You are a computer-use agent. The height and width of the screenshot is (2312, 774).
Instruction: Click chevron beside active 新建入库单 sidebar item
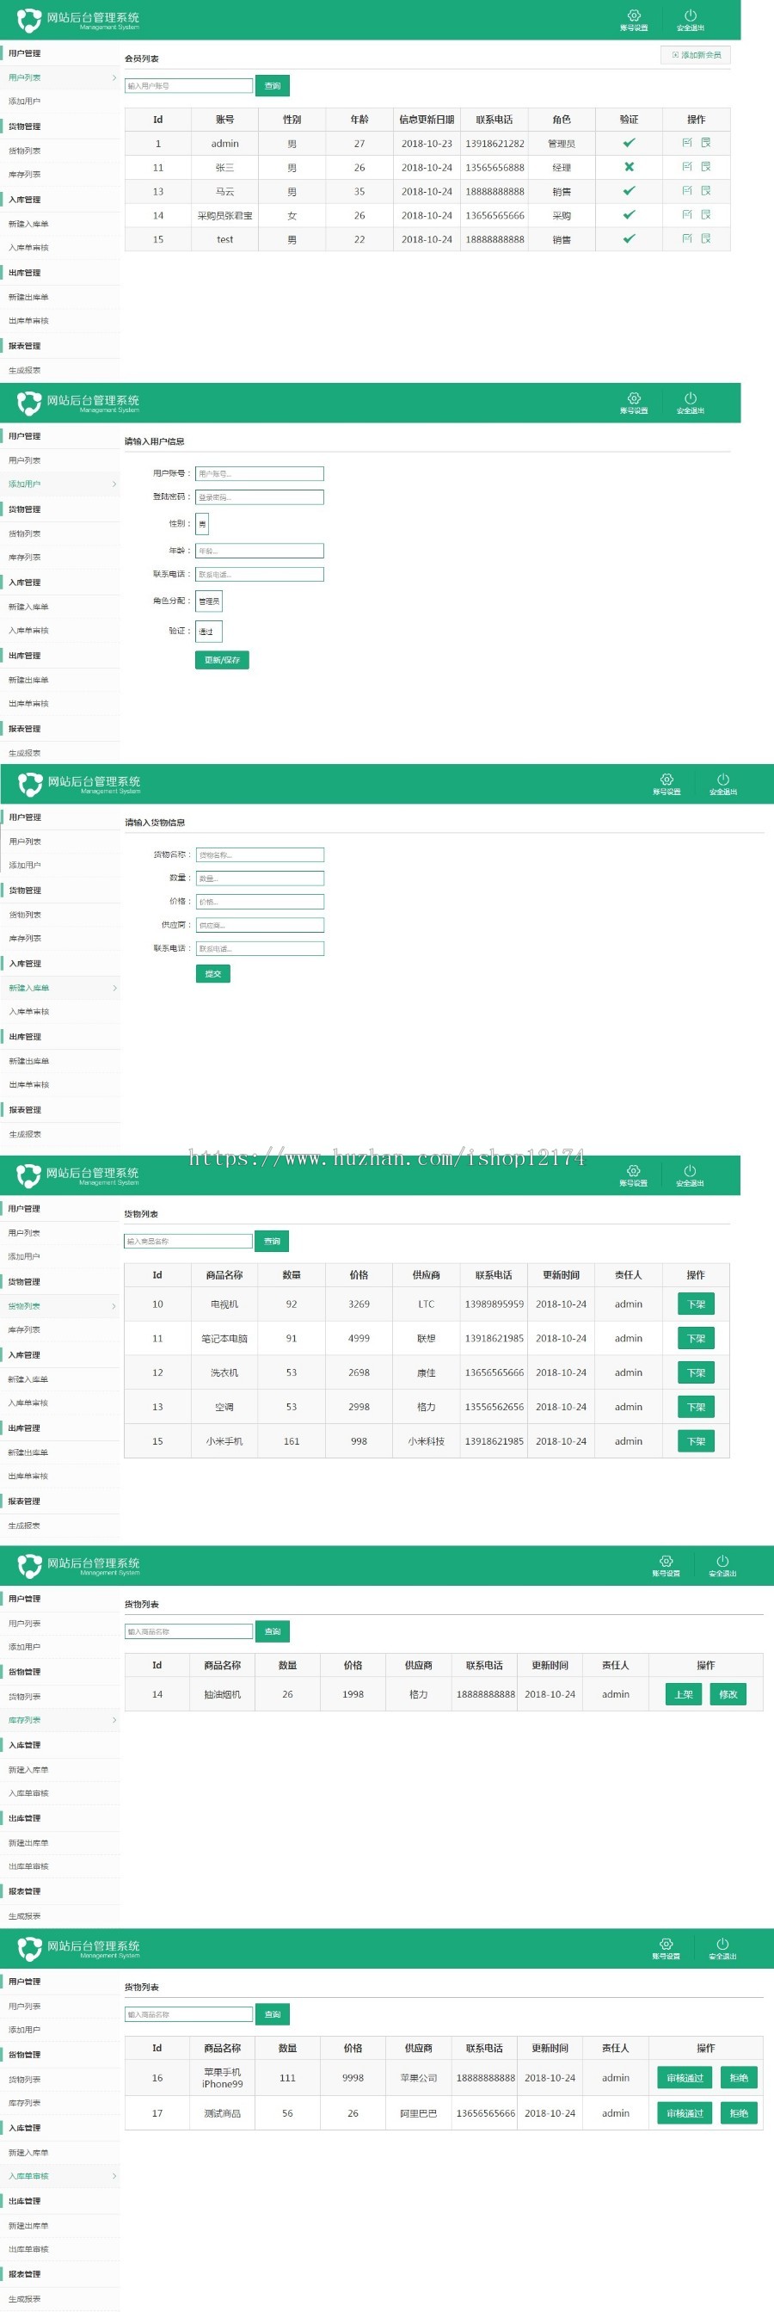click(x=114, y=988)
